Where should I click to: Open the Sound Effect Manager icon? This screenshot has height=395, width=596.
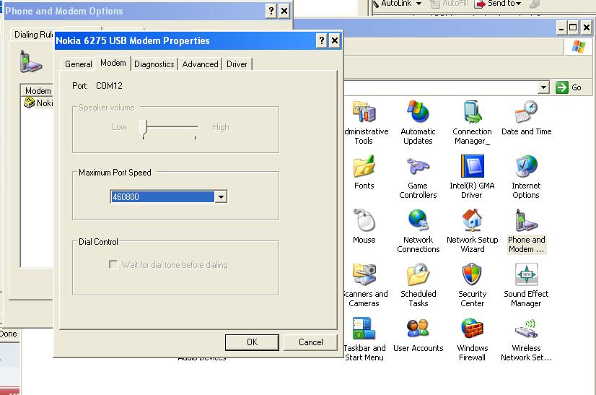coord(526,276)
